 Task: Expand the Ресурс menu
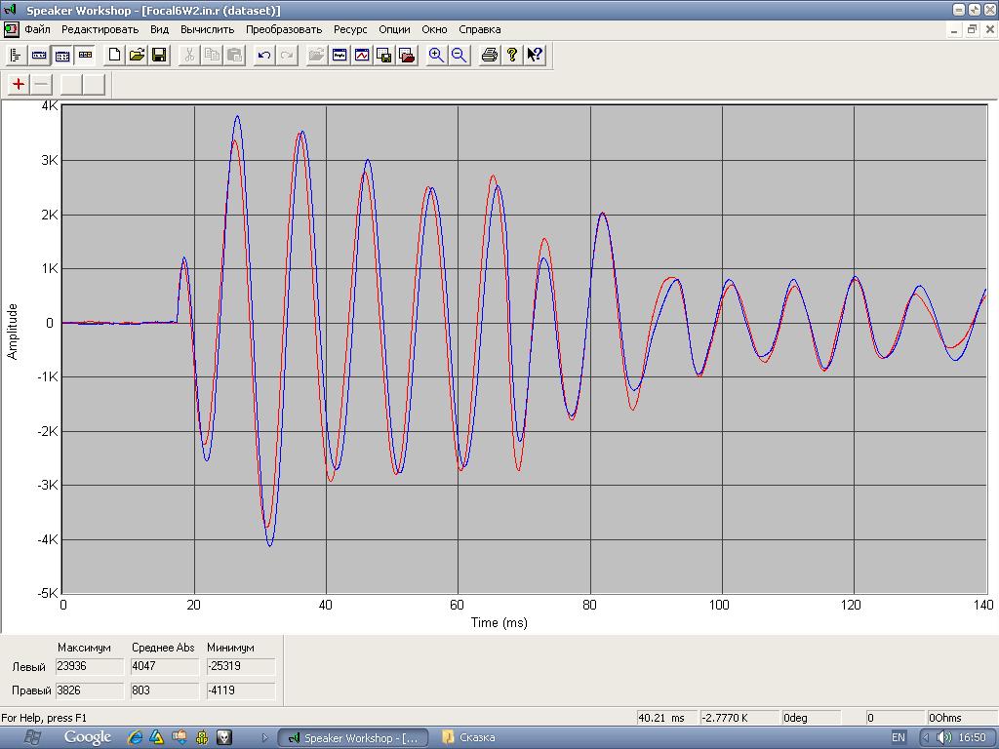point(350,29)
